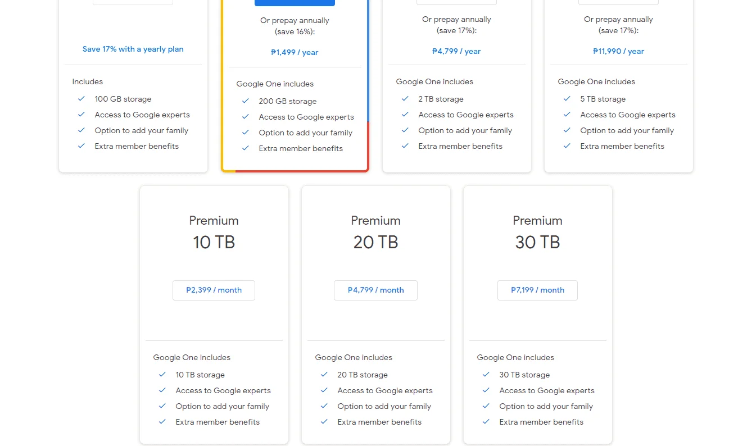Click "Option to add your family" in the 20 TB card
Viewport: 729px width, 446px height.
(384, 406)
